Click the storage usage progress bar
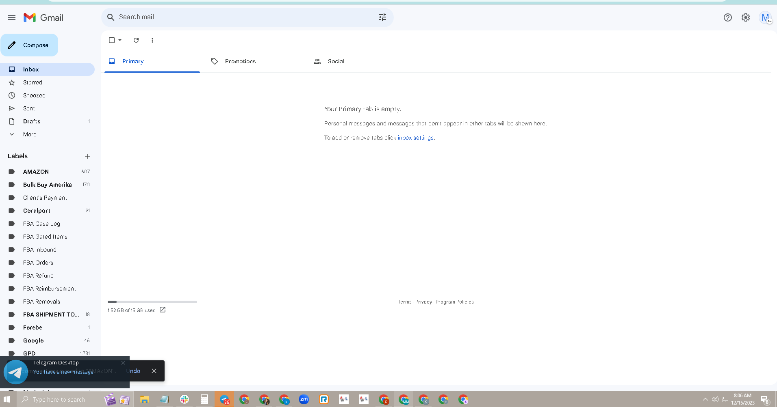 152,302
